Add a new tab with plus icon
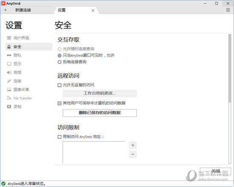Image resolution: width=234 pixels, height=187 pixels. pyautogui.click(x=6, y=10)
